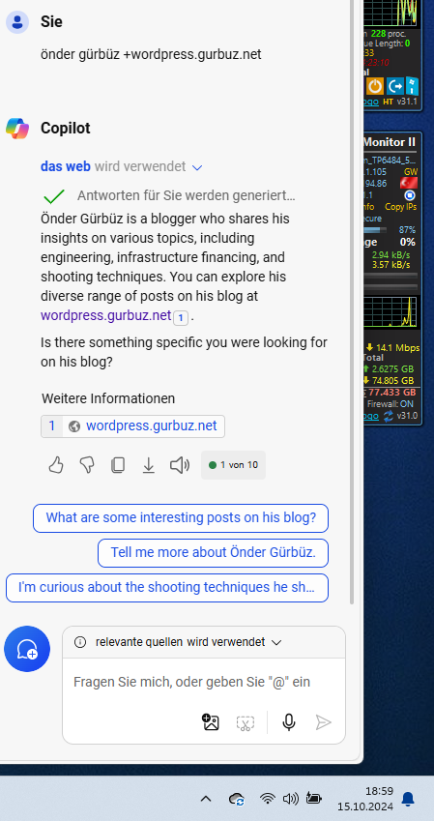Click the '228 proc.' process count
This screenshot has height=821, width=434.
tap(389, 34)
